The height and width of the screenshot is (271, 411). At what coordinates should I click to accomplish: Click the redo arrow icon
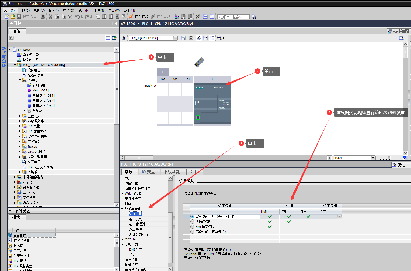[x=87, y=17]
